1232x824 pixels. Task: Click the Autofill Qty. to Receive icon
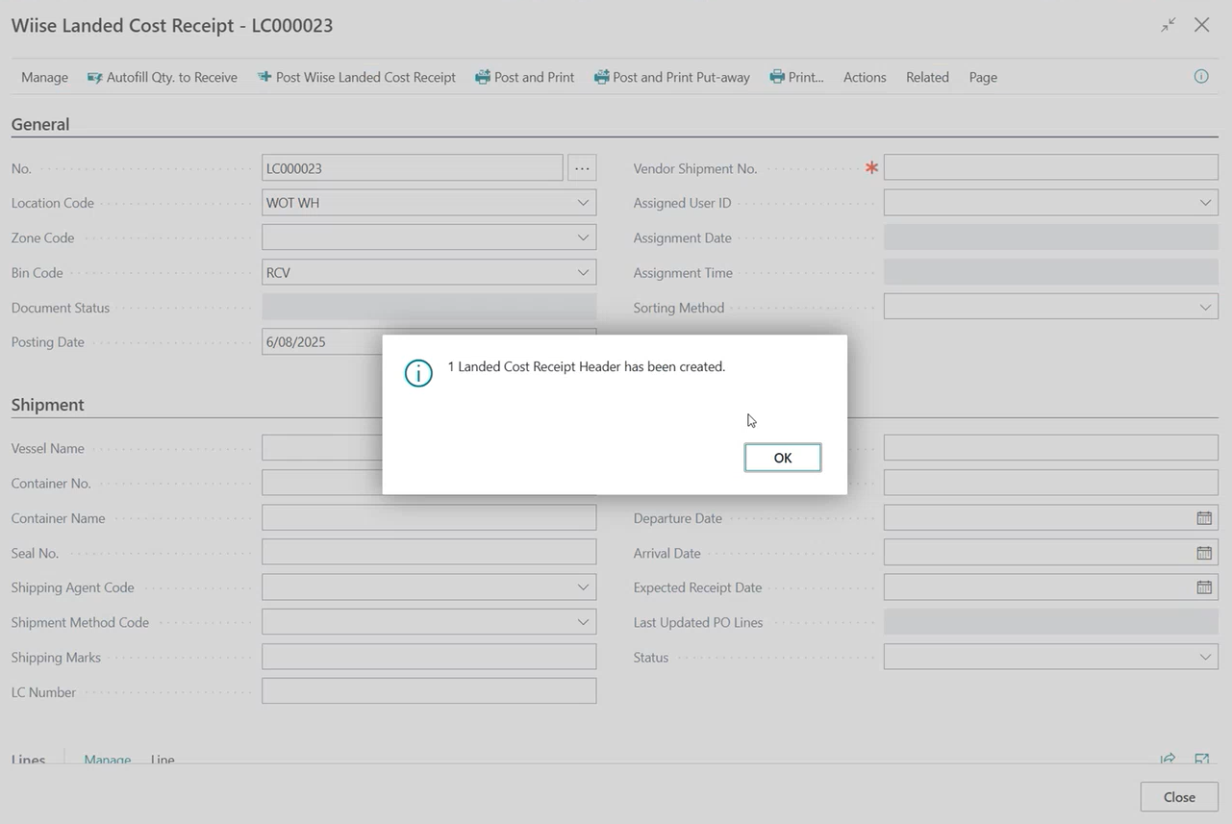pyautogui.click(x=94, y=77)
